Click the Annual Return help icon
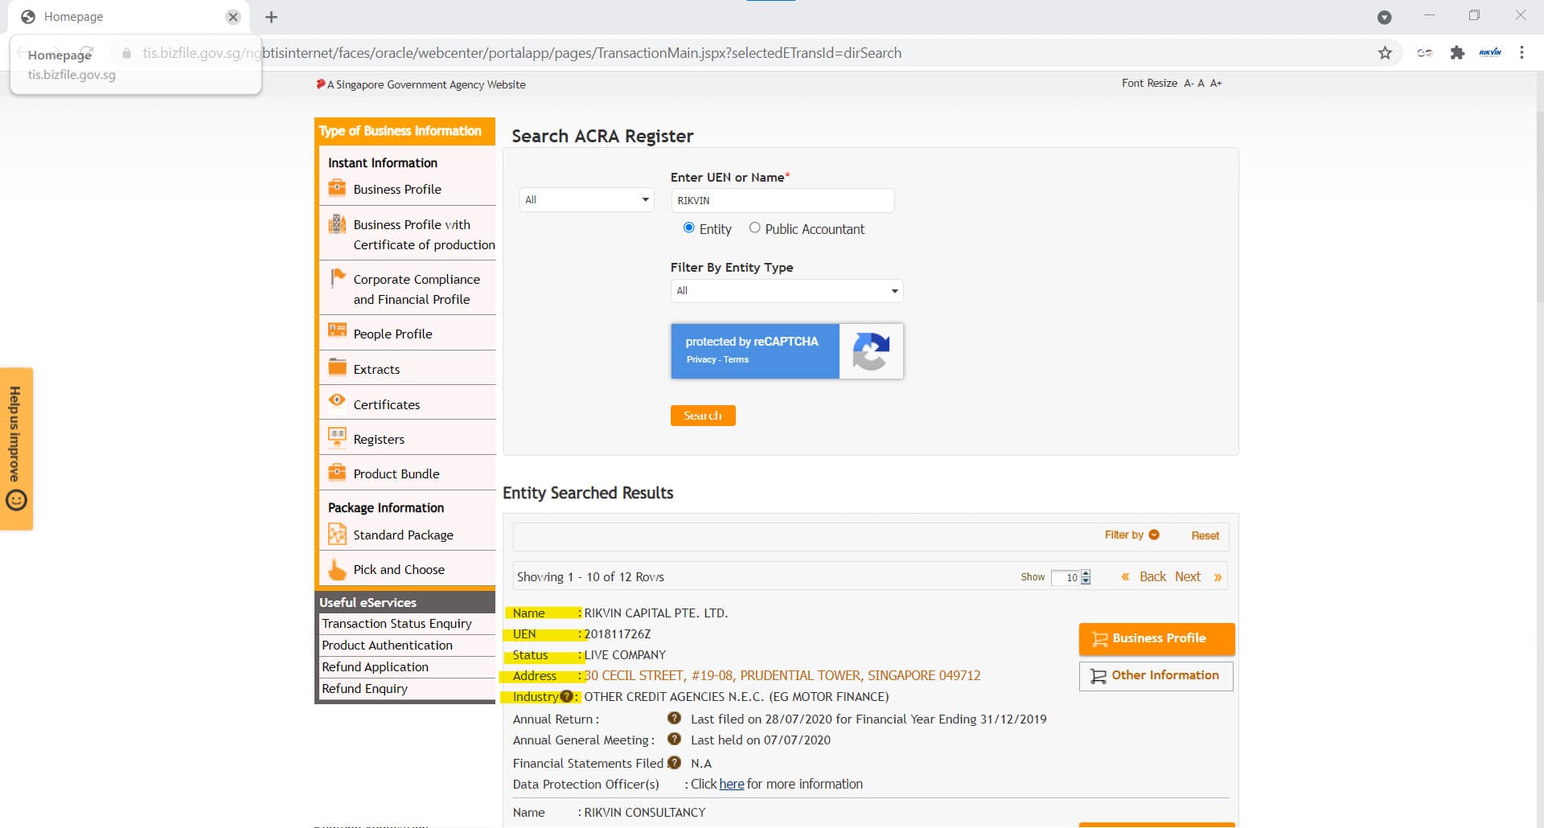The height and width of the screenshot is (828, 1544). click(x=674, y=718)
